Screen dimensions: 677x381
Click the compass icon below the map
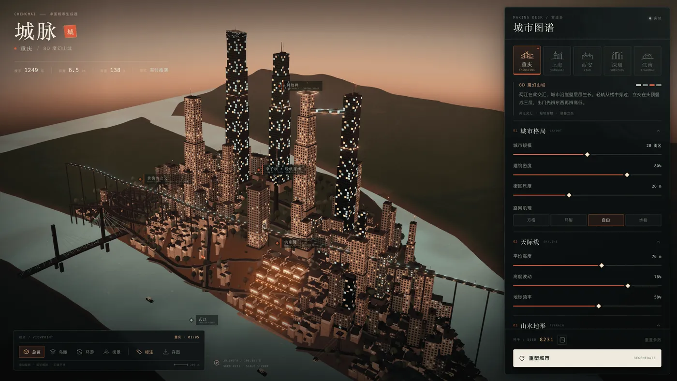pyautogui.click(x=217, y=363)
